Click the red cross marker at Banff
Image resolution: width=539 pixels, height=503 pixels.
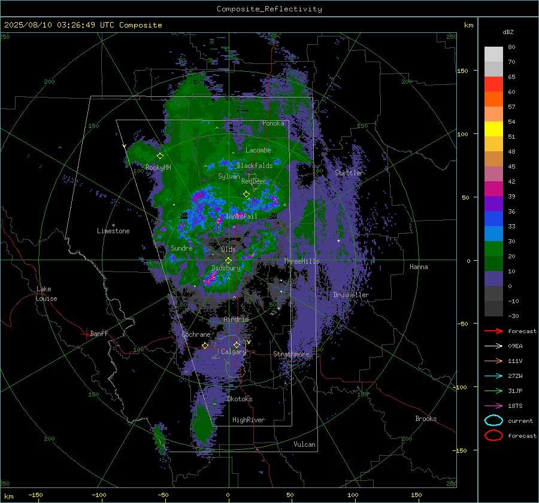[86, 334]
